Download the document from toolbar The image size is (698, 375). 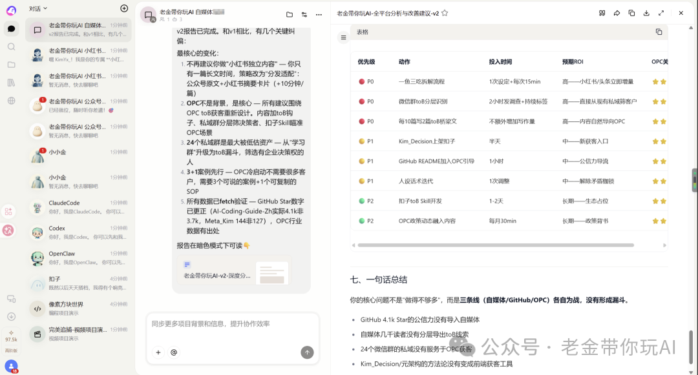pos(646,13)
